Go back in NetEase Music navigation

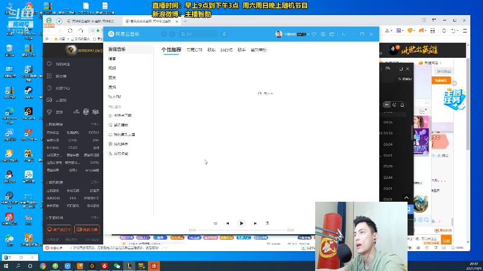pos(164,34)
